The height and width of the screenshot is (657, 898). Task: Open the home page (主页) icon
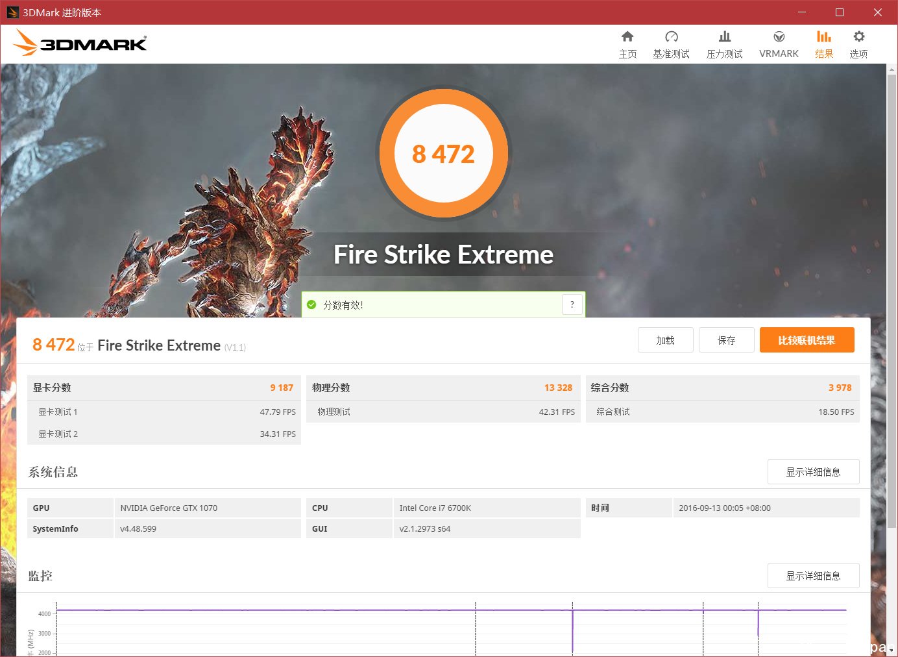pos(627,37)
